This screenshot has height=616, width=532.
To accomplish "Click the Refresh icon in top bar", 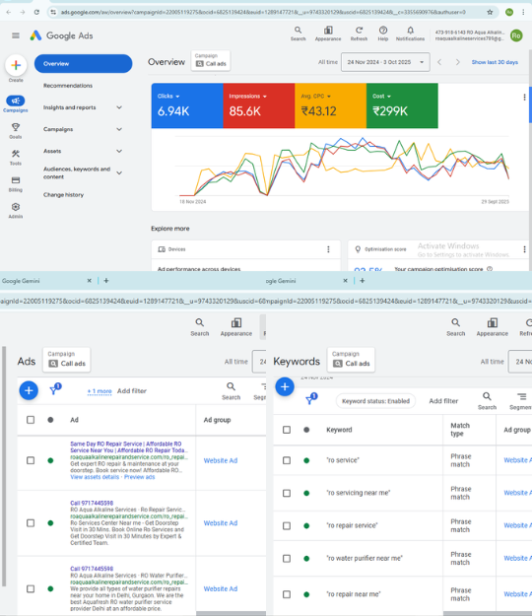I will (359, 31).
